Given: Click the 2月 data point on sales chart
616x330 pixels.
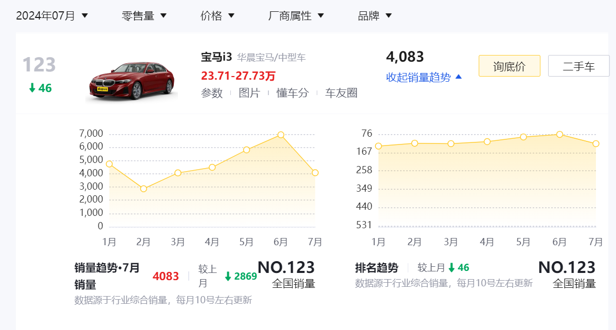Looking at the screenshot, I should click(x=143, y=189).
